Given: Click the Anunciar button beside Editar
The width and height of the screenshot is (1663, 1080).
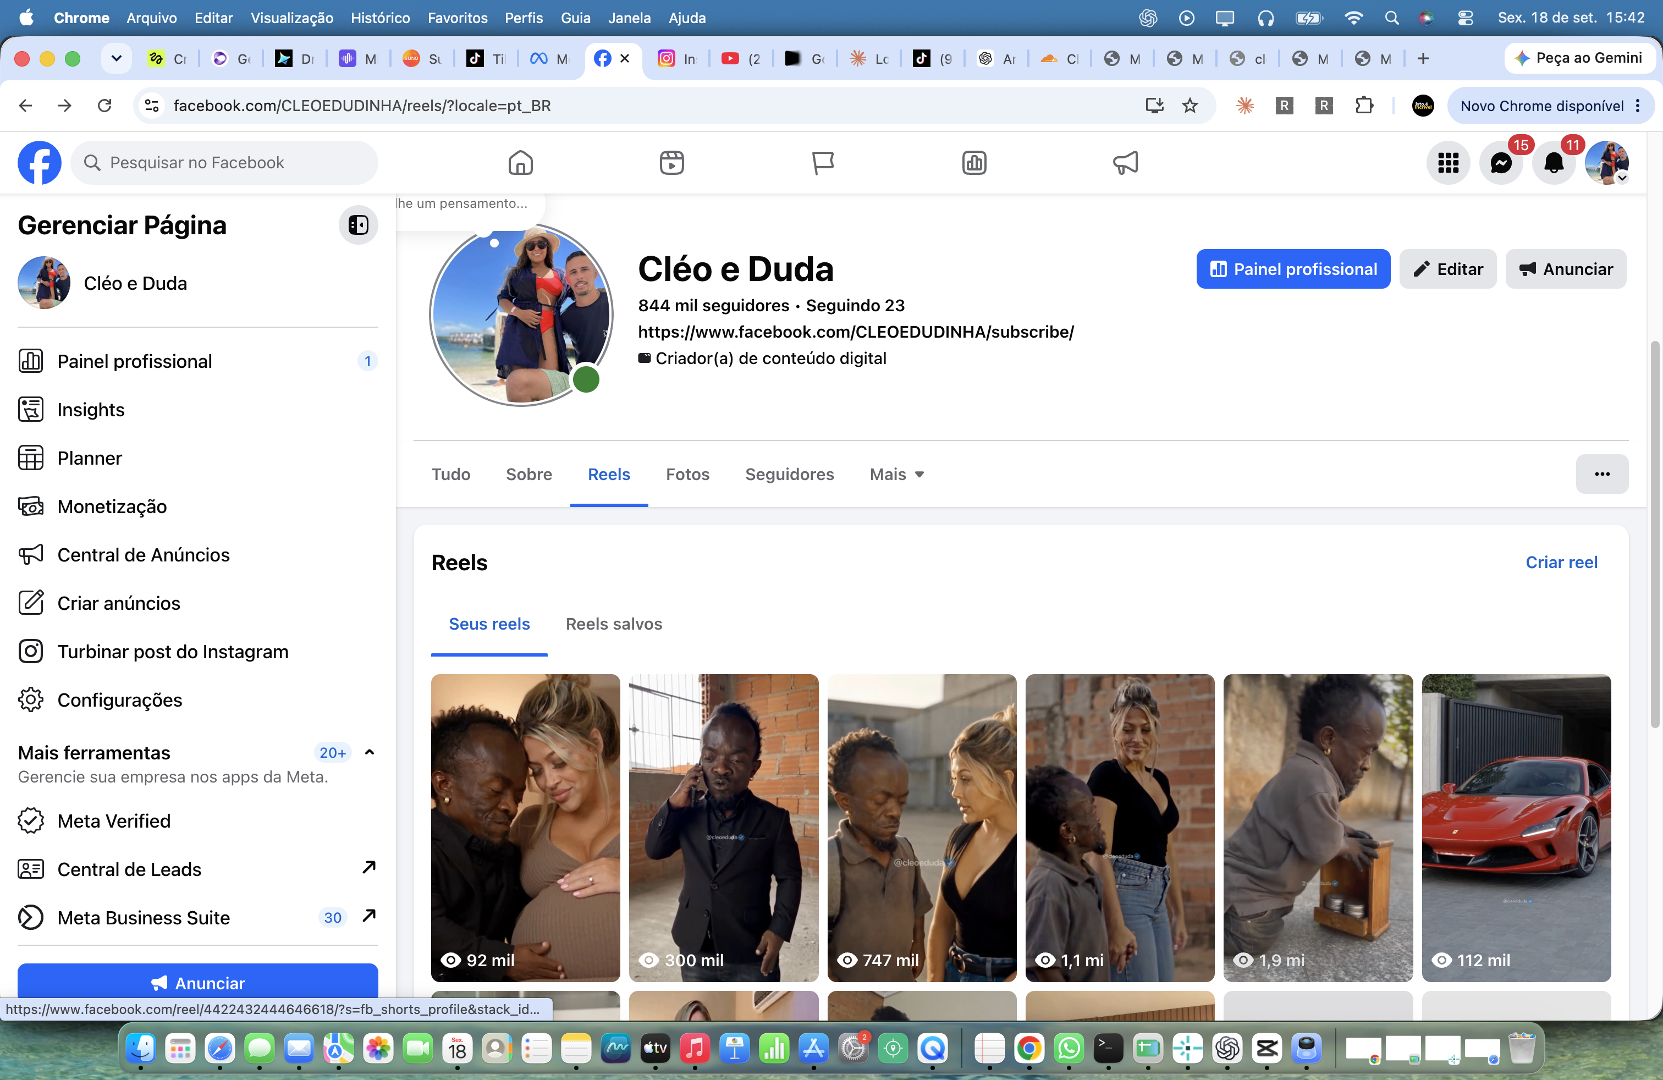Looking at the screenshot, I should click(x=1565, y=269).
